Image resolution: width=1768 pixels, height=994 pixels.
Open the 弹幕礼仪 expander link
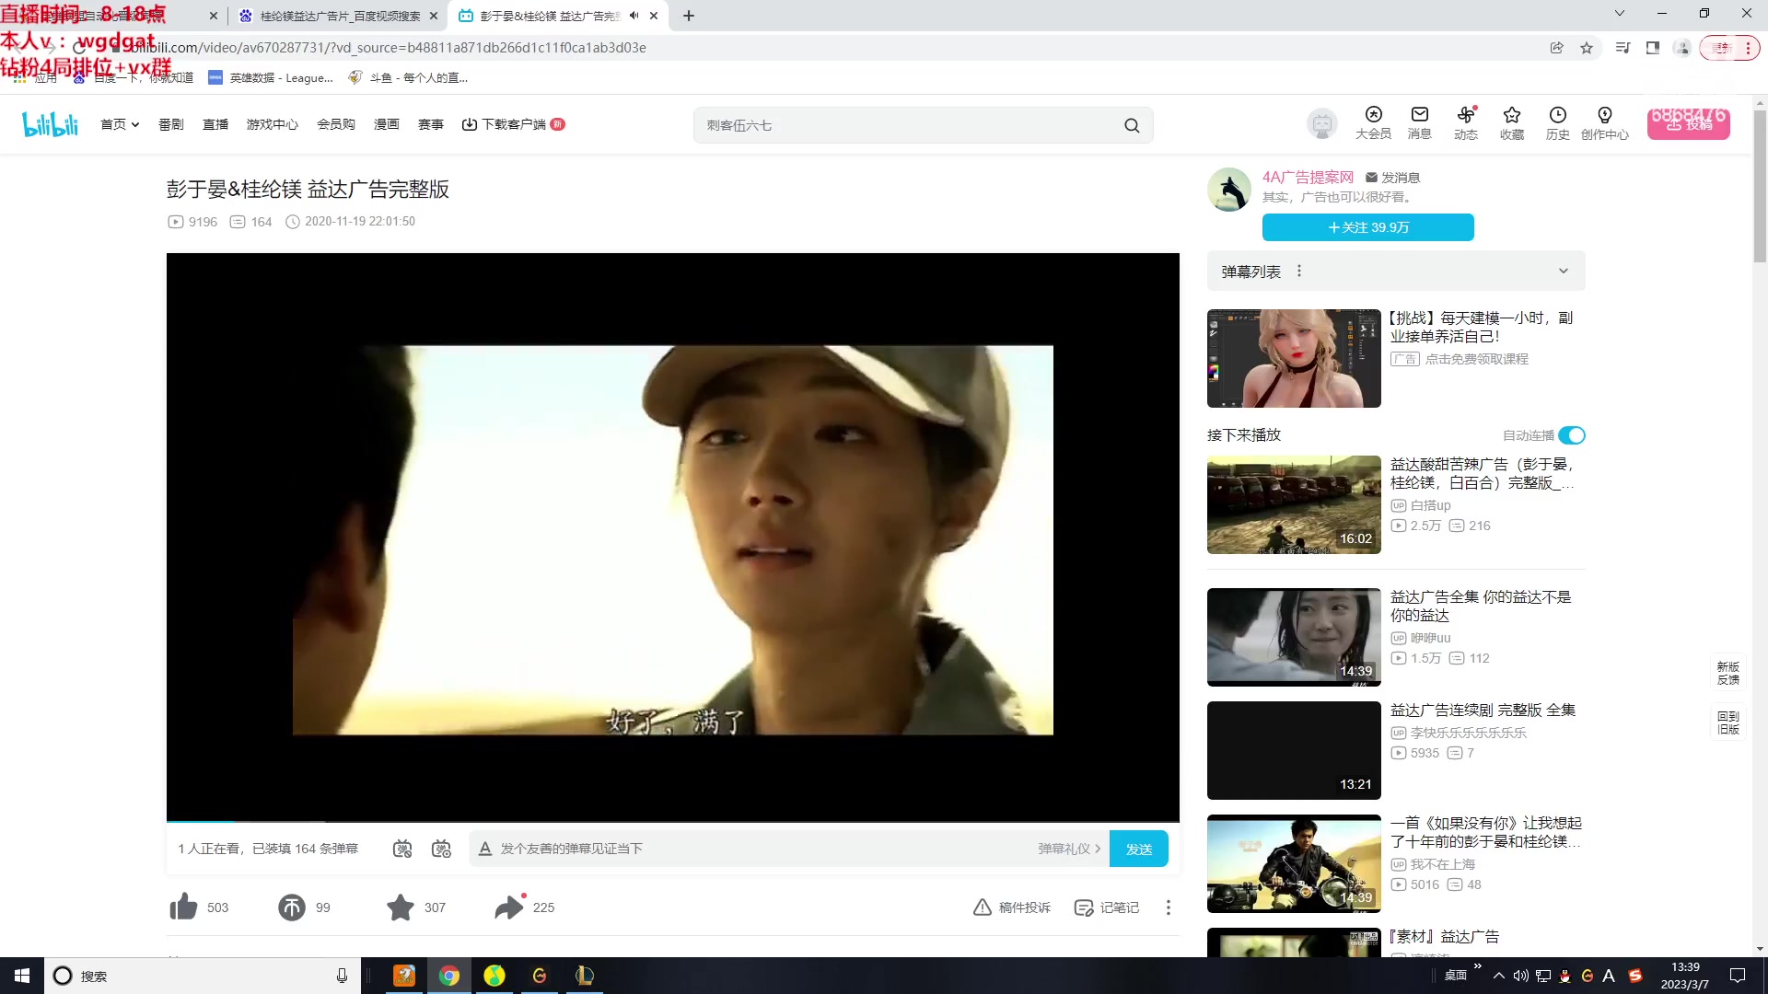(x=1069, y=849)
